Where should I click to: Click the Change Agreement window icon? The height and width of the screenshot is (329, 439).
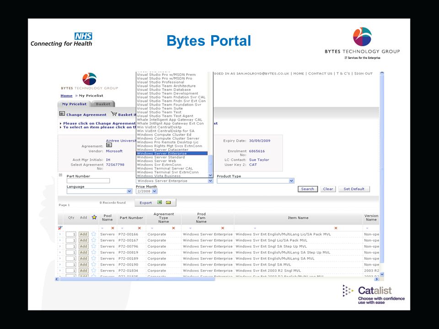click(62, 114)
